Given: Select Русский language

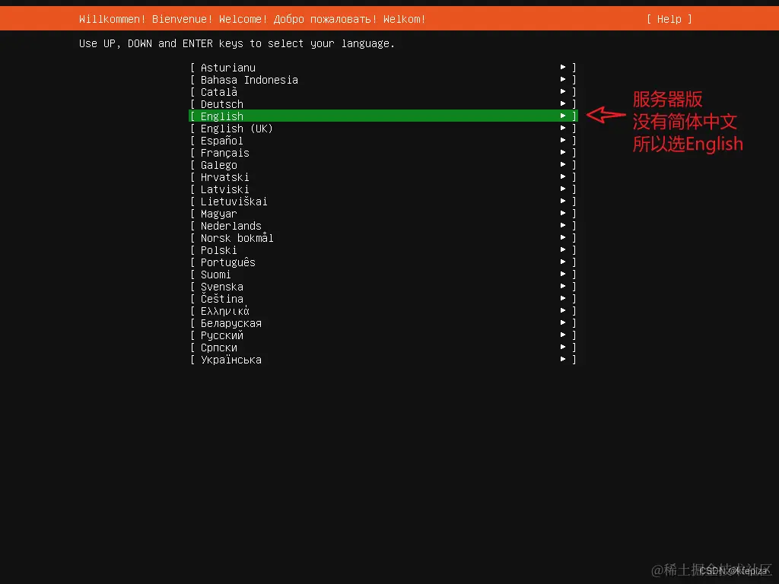Looking at the screenshot, I should pyautogui.click(x=383, y=335).
